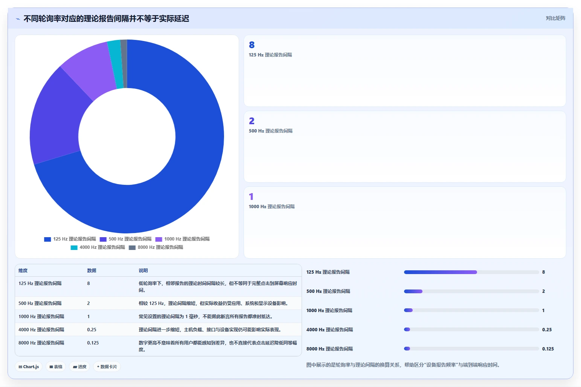Viewport: 581px width, 387px height.
Task: Click the 数据 column header
Action: pyautogui.click(x=91, y=271)
